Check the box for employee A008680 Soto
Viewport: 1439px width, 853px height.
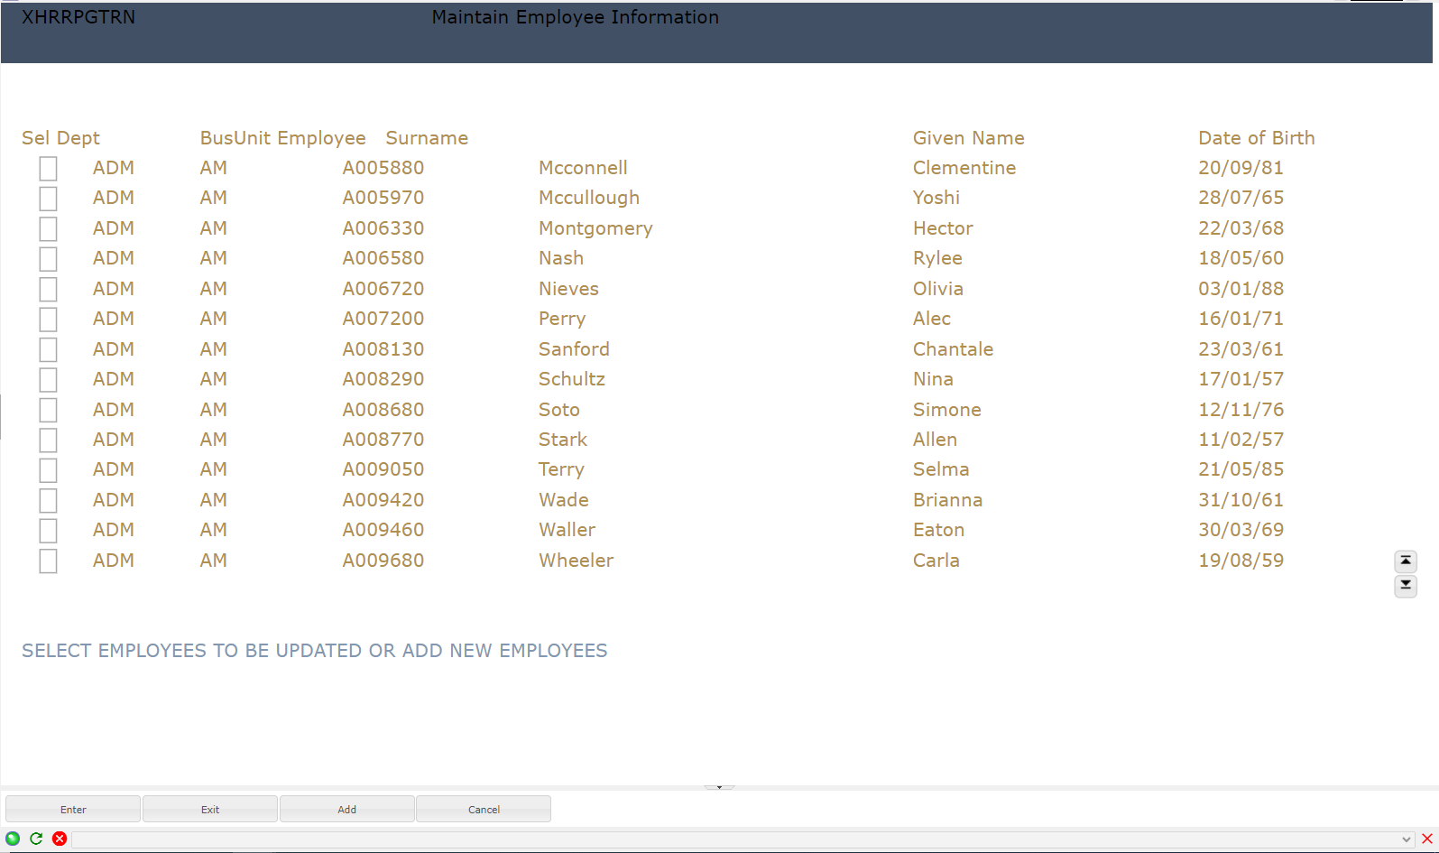tap(48, 410)
